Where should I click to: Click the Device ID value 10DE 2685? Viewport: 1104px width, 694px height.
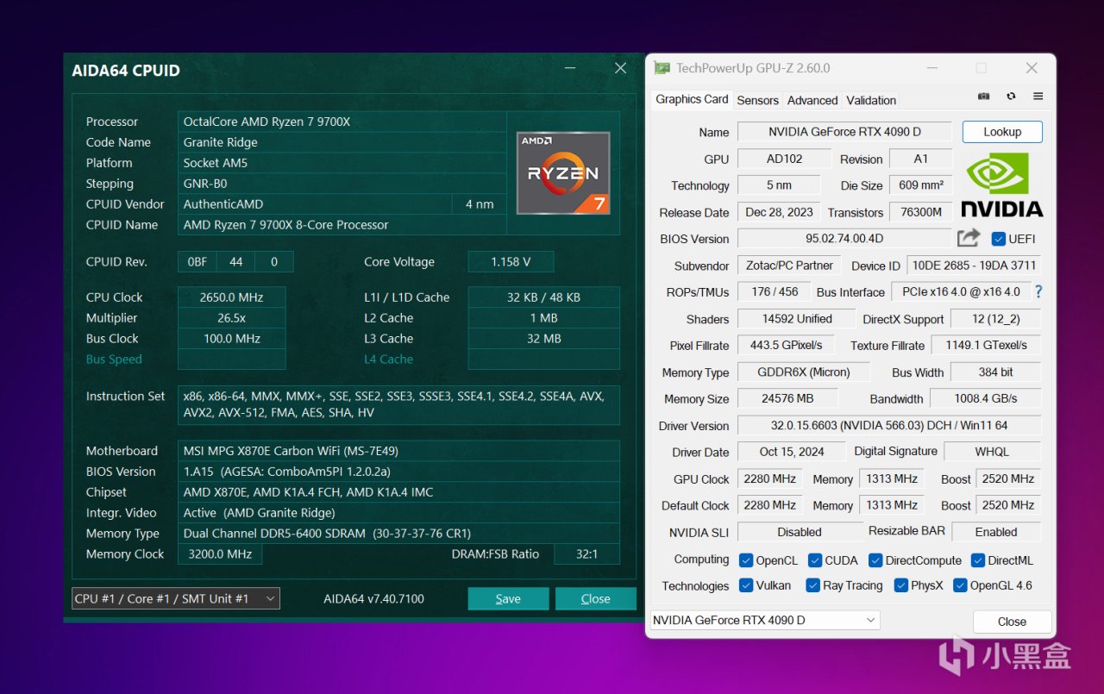click(x=974, y=266)
